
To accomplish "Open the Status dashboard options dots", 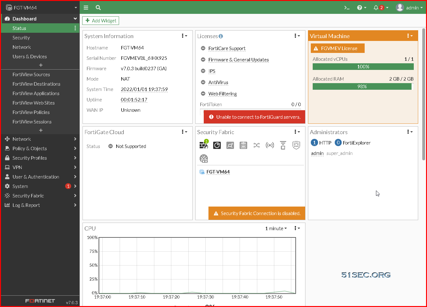I will coord(75,28).
